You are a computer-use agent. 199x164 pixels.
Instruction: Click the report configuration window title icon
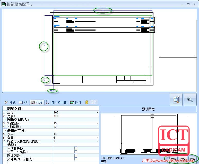pos(4,4)
